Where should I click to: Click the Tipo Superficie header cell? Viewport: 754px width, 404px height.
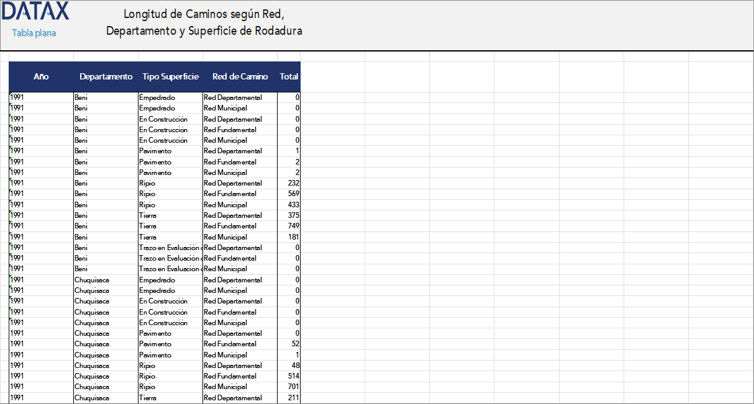click(x=170, y=77)
